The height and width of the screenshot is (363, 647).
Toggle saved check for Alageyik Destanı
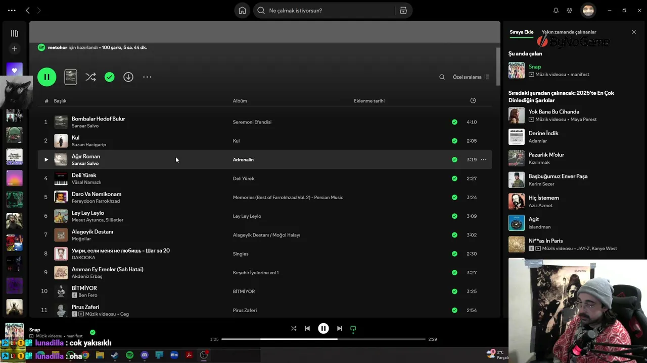[454, 235]
